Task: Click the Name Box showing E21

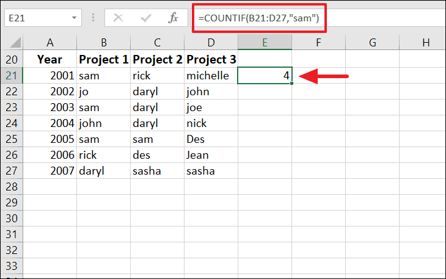Action: coord(43,18)
